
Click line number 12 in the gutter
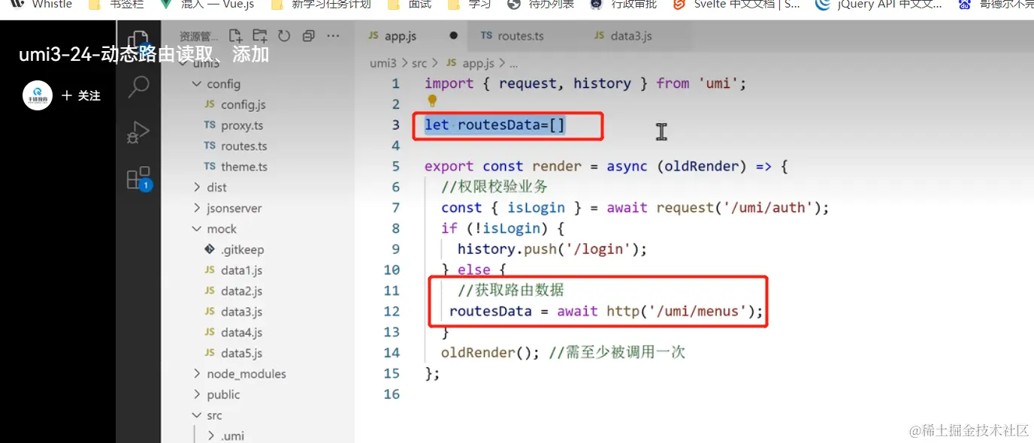(392, 311)
